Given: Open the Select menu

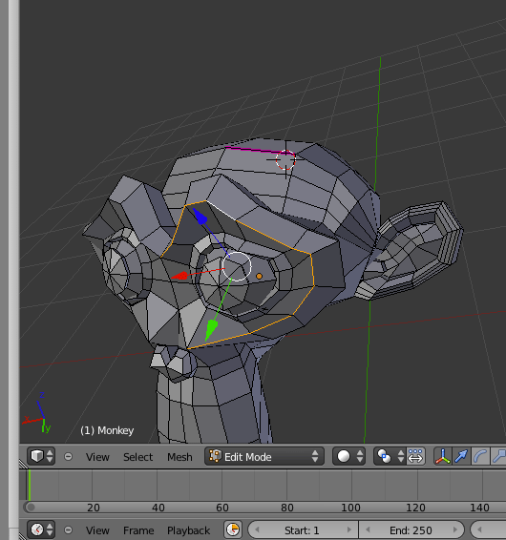Looking at the screenshot, I should (137, 457).
